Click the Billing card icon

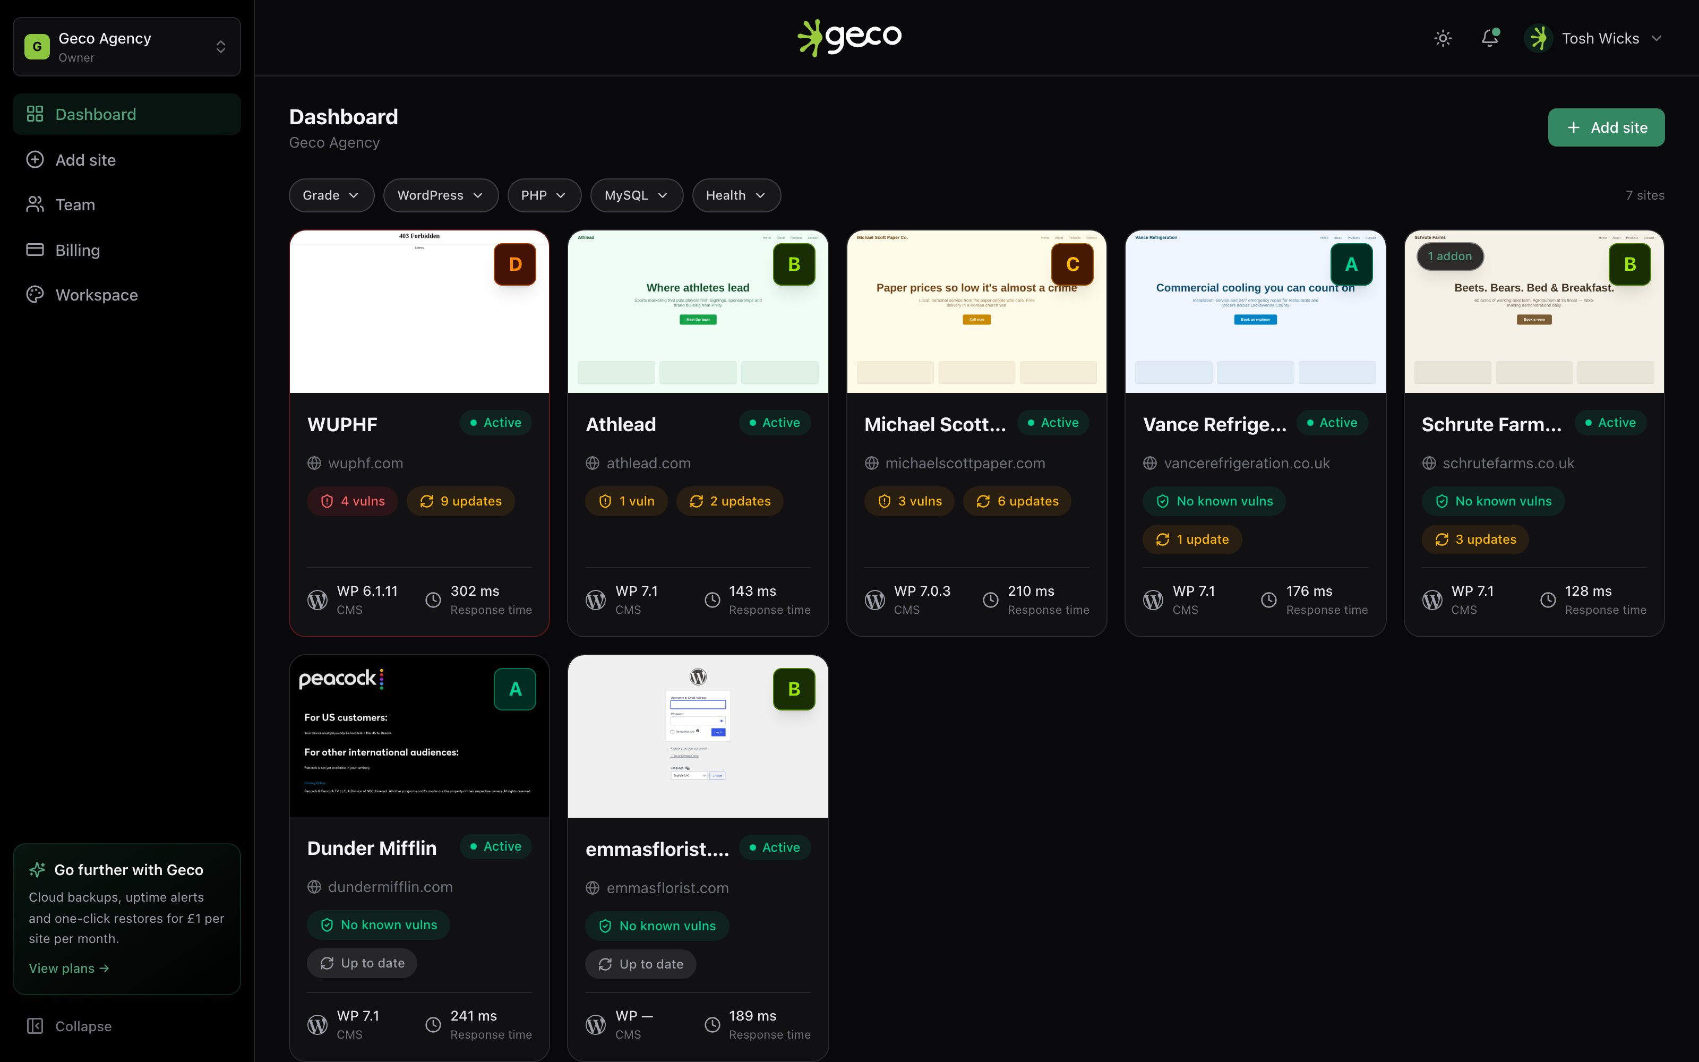click(x=35, y=250)
